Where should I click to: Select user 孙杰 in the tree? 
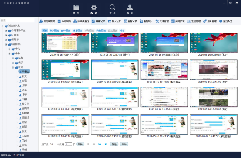coord(23,132)
